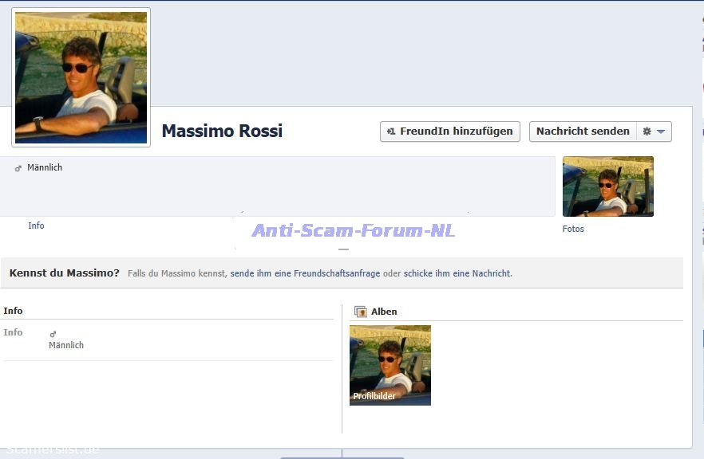Select the bold Info section header

(x=13, y=311)
